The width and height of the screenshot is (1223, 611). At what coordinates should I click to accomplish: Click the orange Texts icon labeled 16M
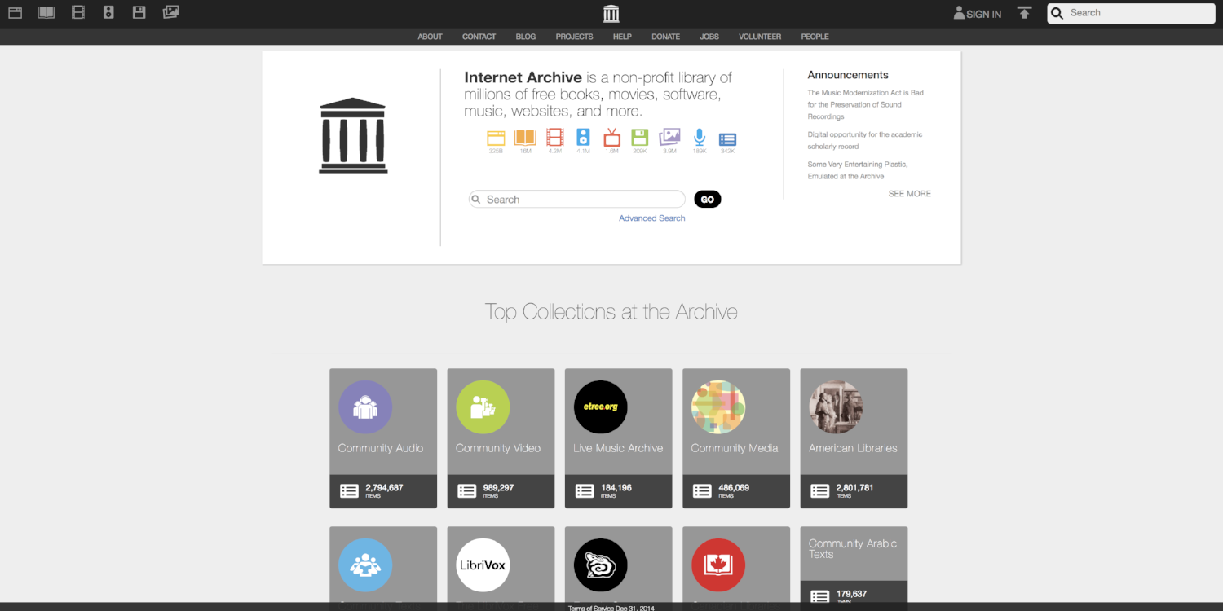pos(525,138)
